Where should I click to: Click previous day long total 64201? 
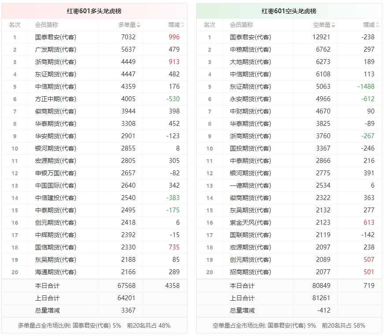[127, 298]
